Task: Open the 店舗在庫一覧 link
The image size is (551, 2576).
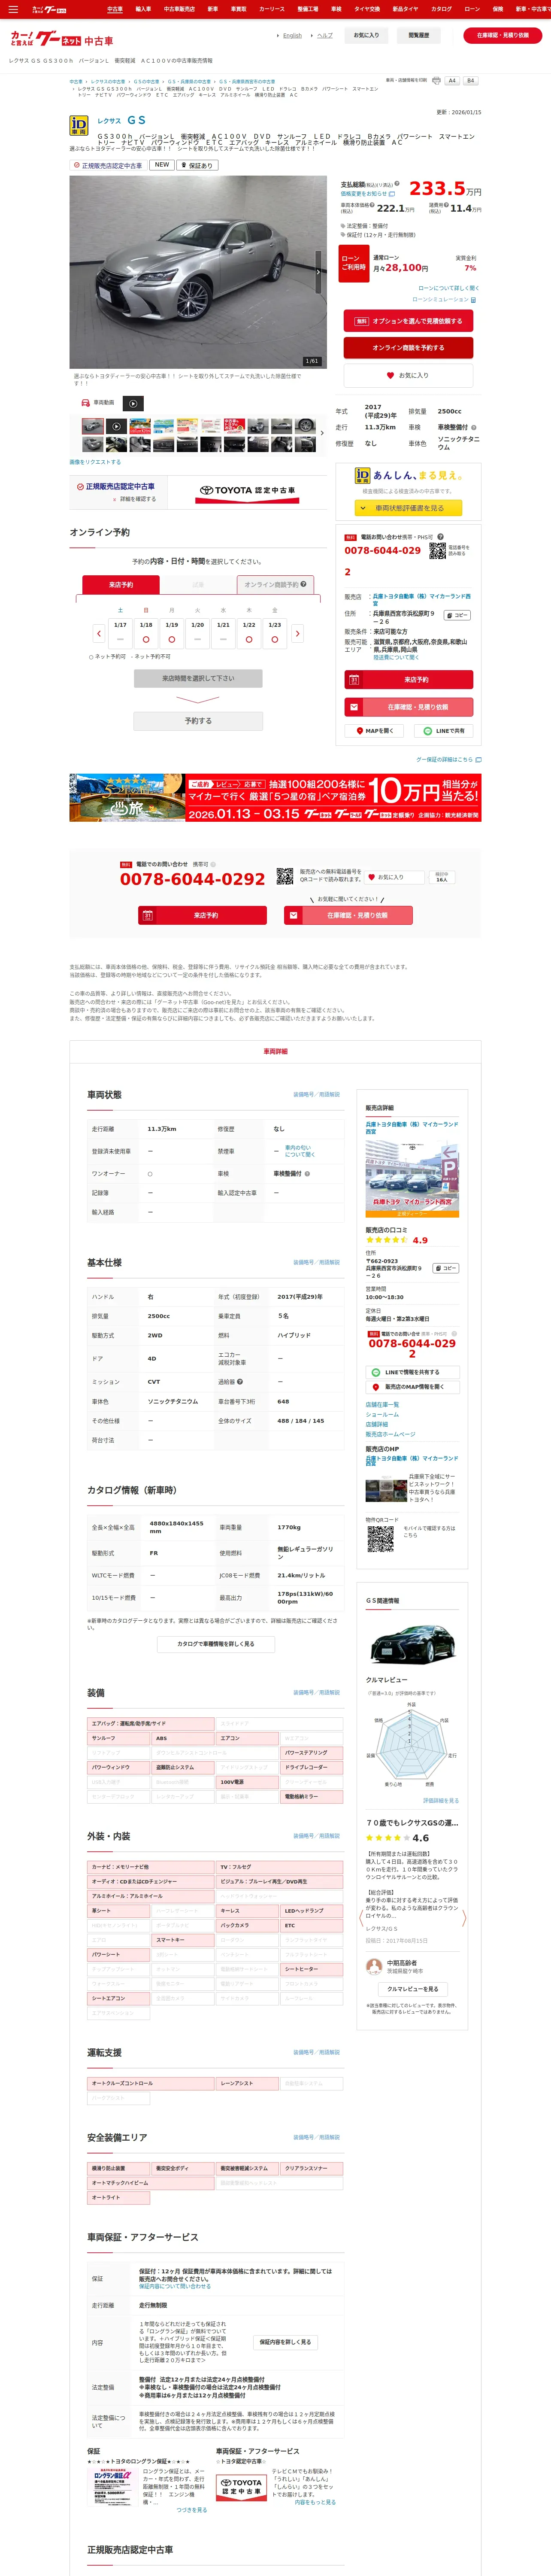Action: click(x=381, y=1405)
